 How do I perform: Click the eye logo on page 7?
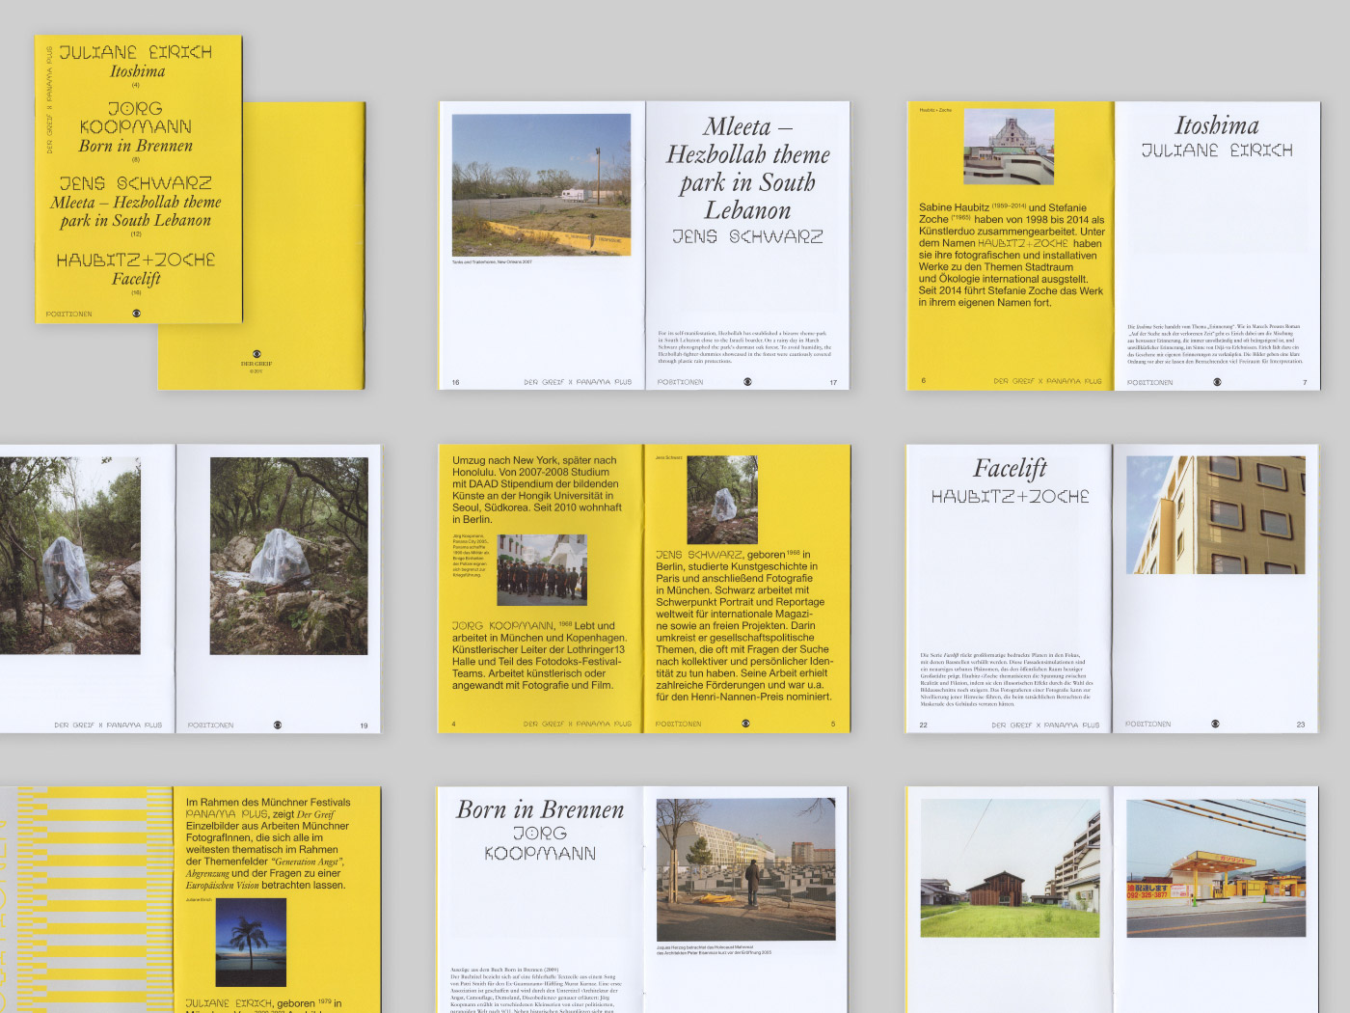[1217, 382]
